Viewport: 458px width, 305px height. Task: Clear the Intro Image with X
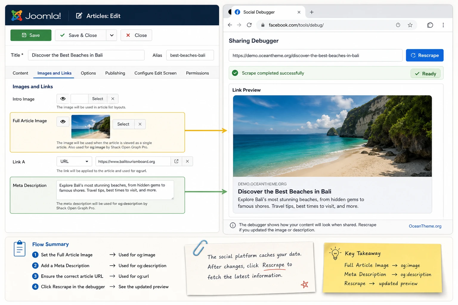coord(113,99)
